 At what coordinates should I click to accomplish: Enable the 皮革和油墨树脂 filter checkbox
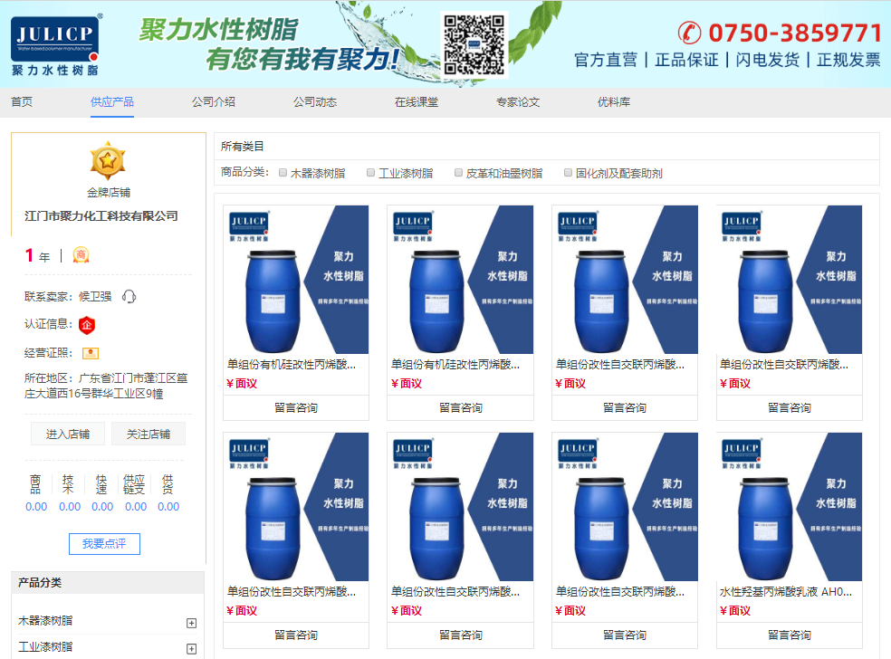click(458, 173)
